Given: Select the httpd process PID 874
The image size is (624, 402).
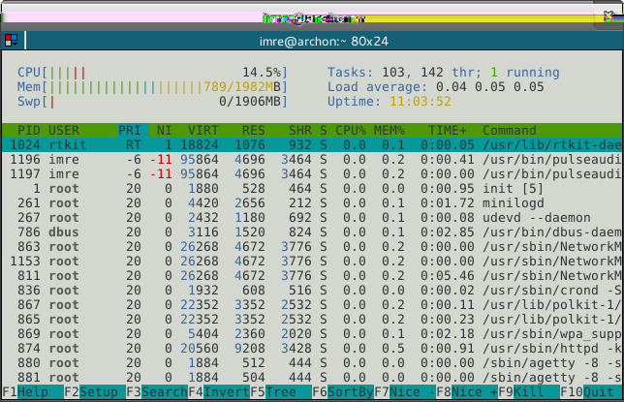Looking at the screenshot, I should point(312,349).
